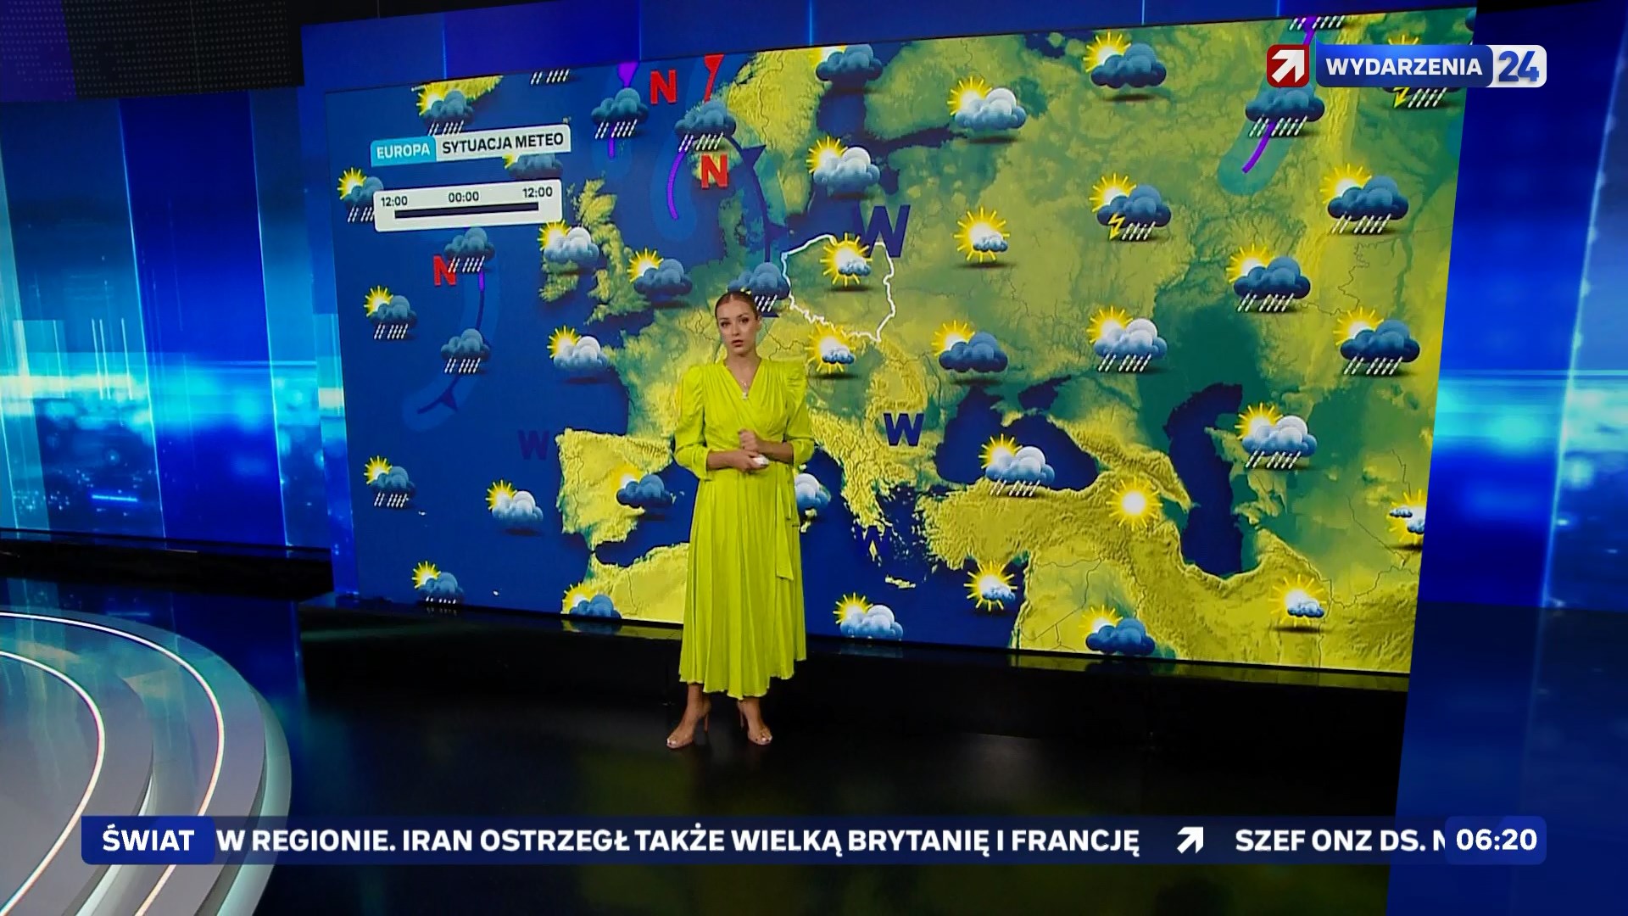The width and height of the screenshot is (1628, 916).
Task: Click the 00:00 midpoint on the timeline
Action: click(x=464, y=197)
